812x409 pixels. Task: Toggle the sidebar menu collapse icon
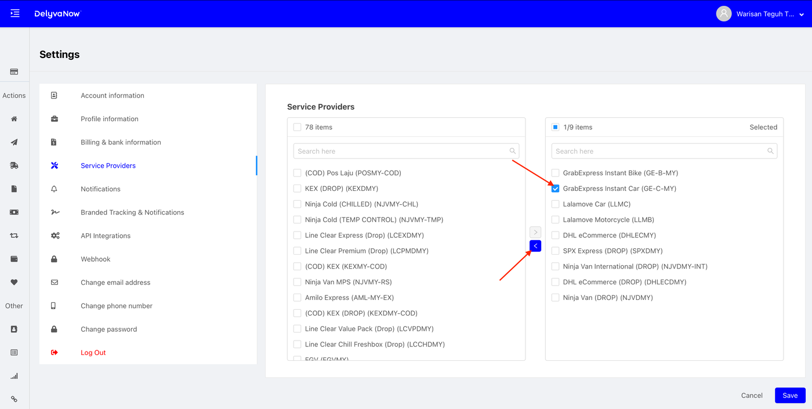pos(15,13)
